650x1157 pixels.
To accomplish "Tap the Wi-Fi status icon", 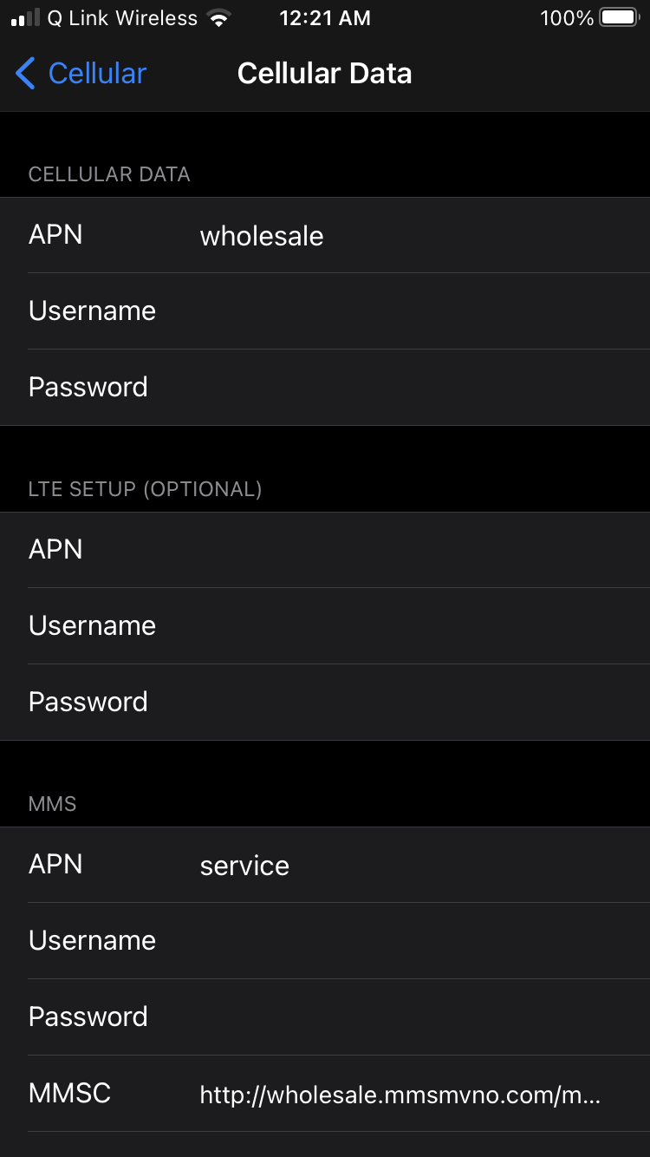I will pyautogui.click(x=220, y=18).
